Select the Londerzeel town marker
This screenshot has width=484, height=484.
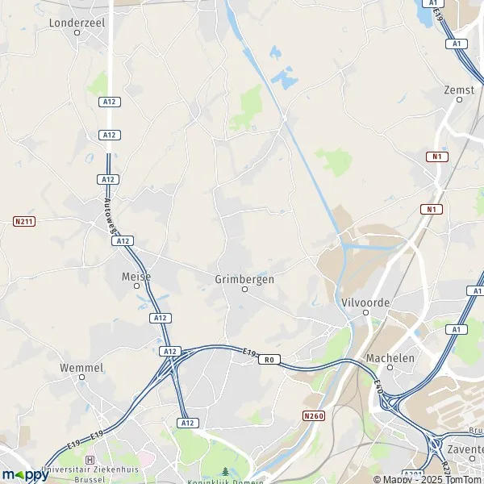point(77,32)
